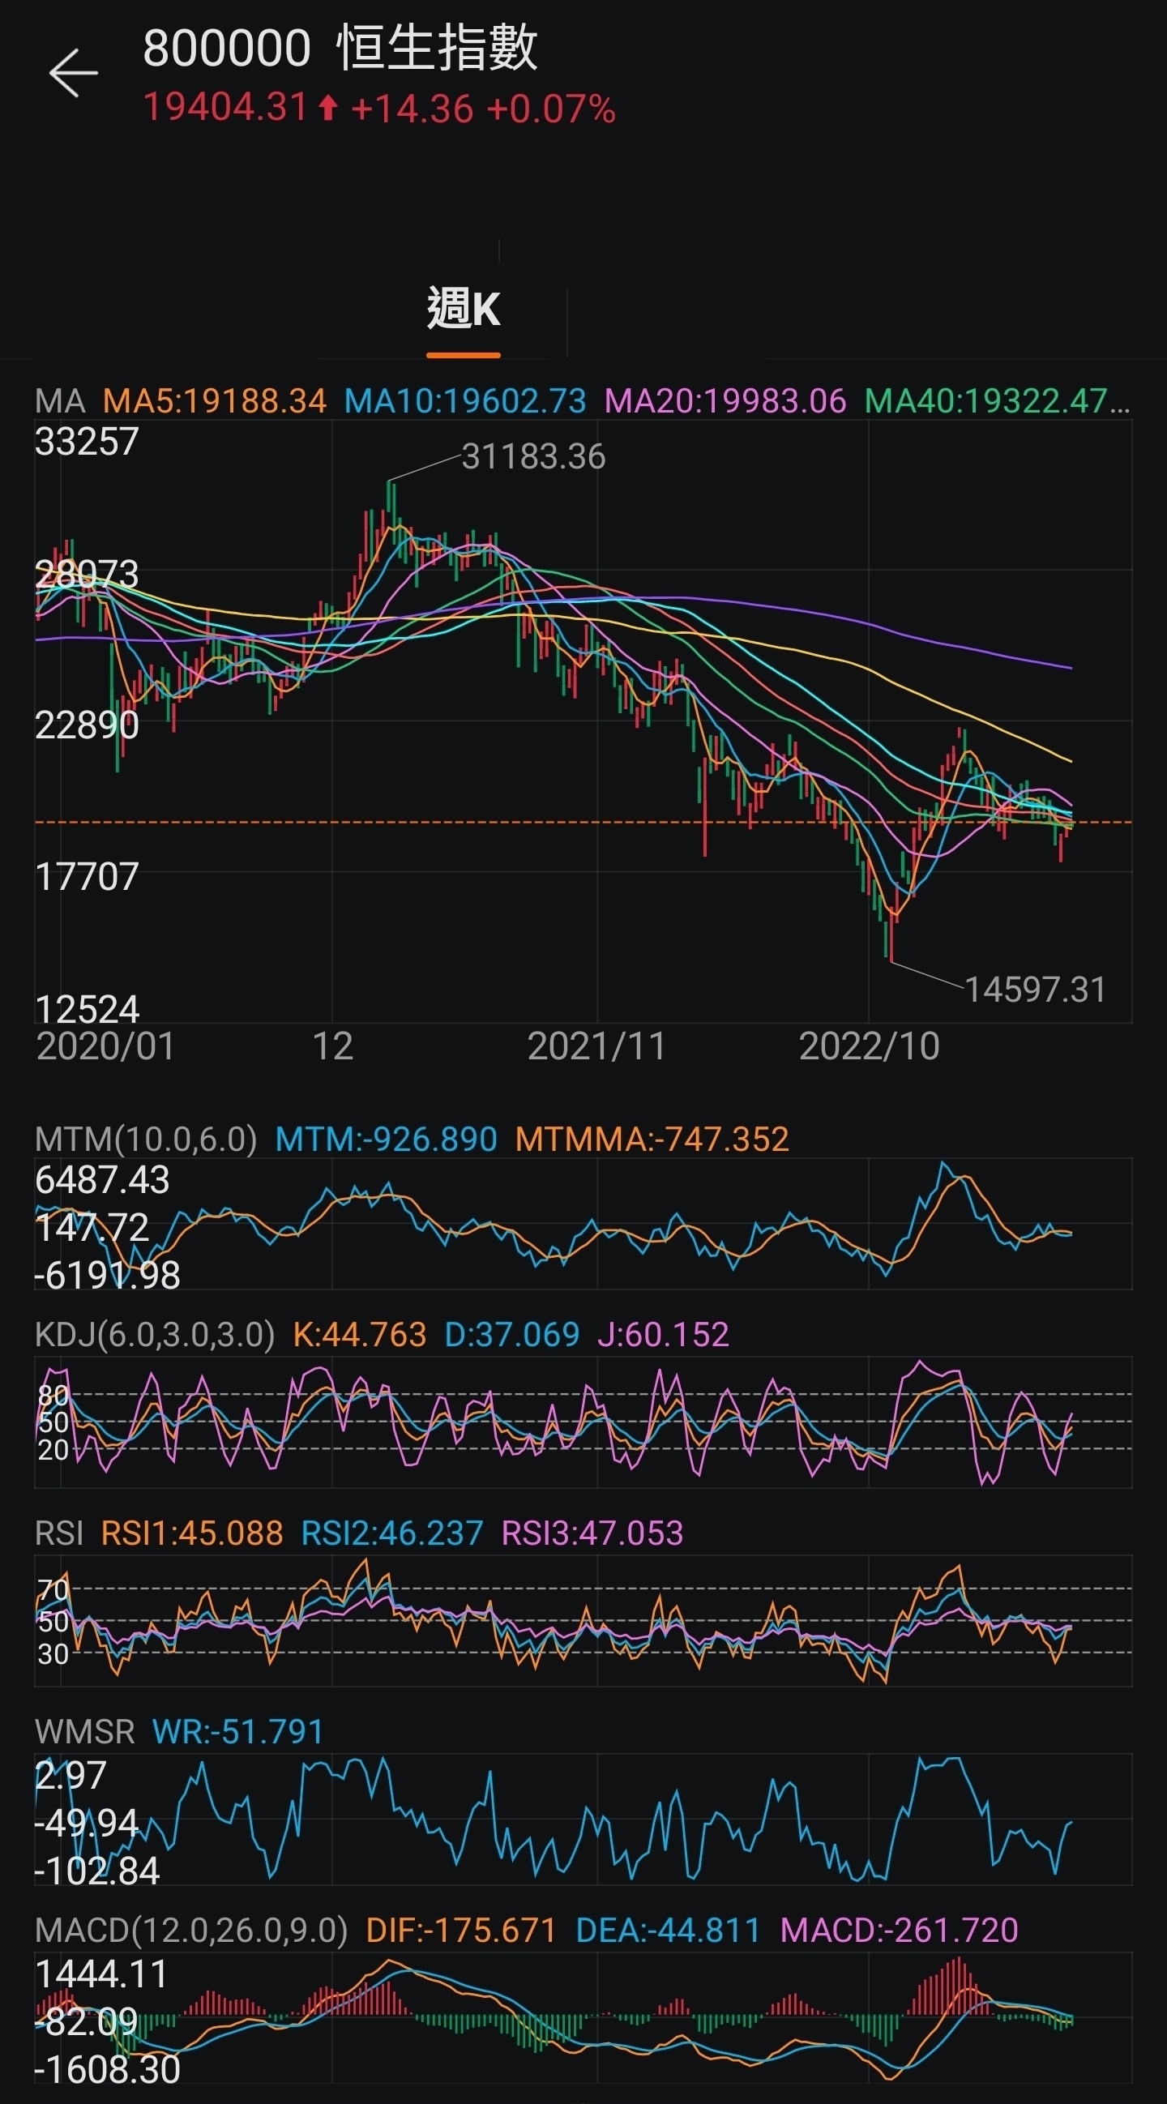Viewport: 1167px width, 2104px height.
Task: Tap the price 19404.31 readout
Action: point(225,108)
